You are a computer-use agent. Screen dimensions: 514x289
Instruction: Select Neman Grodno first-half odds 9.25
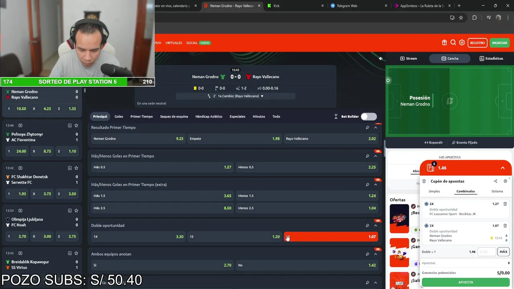click(138, 138)
